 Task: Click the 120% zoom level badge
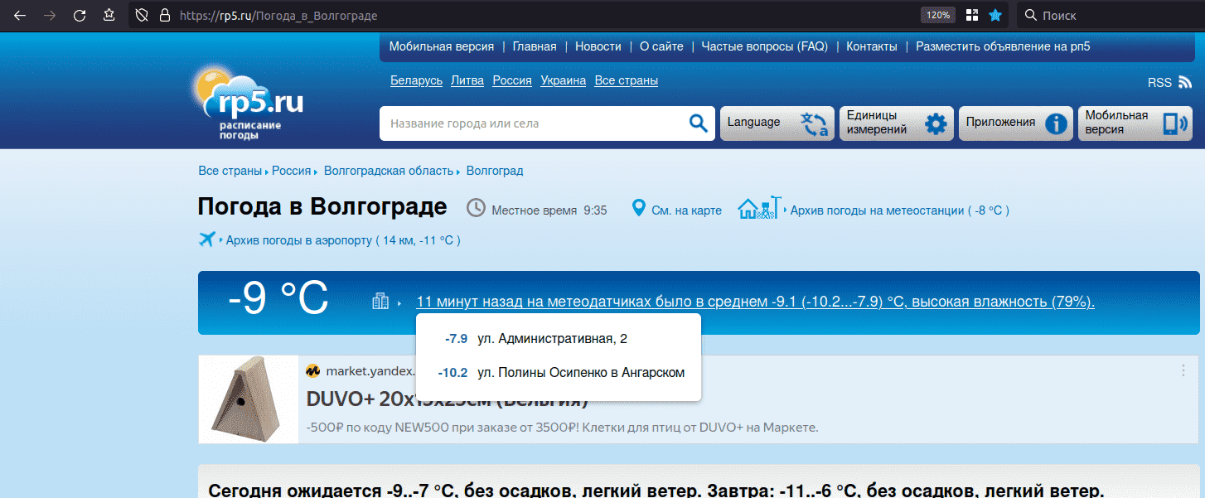(x=937, y=15)
